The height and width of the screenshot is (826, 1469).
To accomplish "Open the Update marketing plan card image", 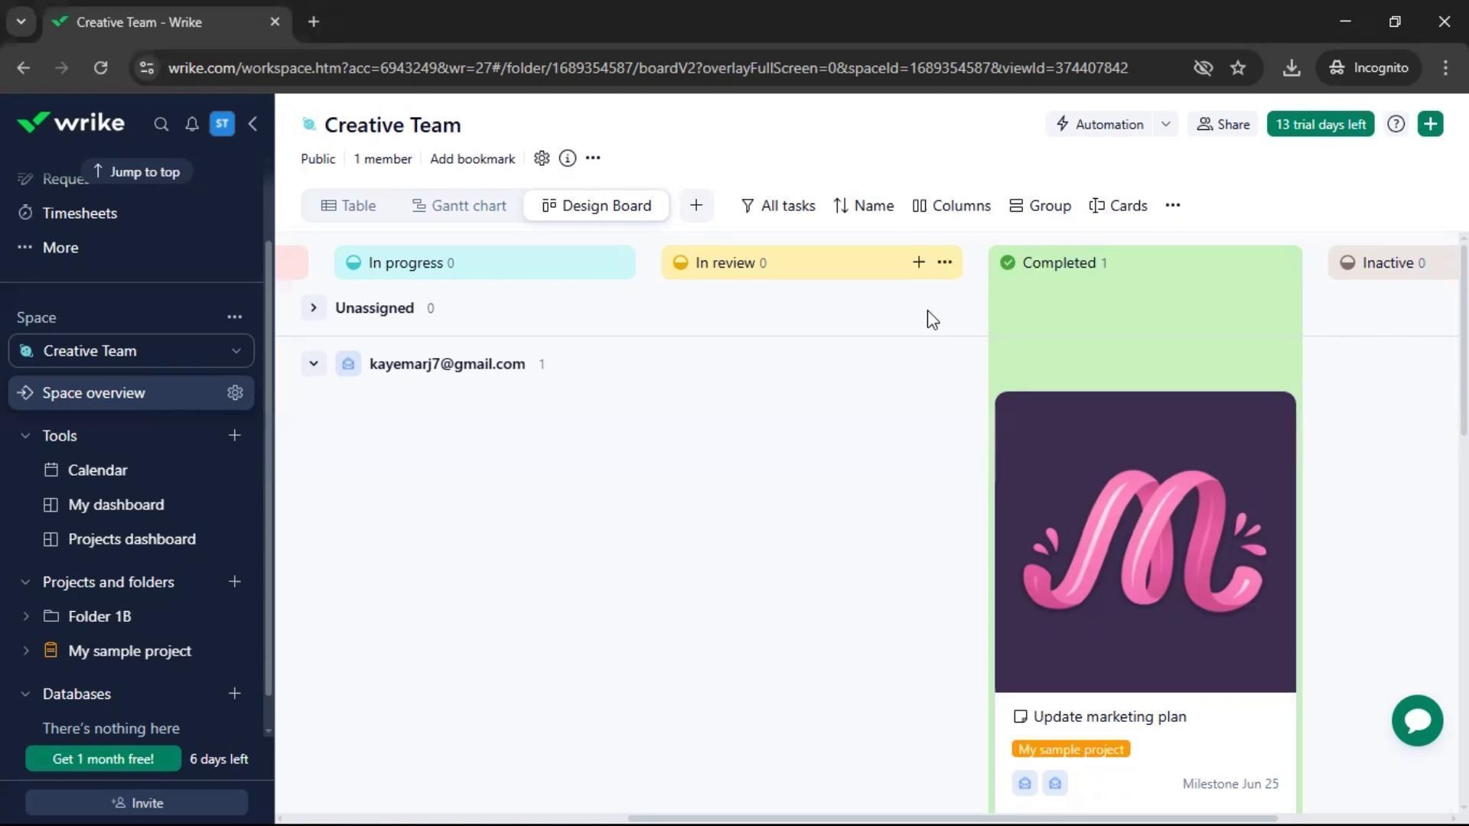I will [x=1145, y=541].
